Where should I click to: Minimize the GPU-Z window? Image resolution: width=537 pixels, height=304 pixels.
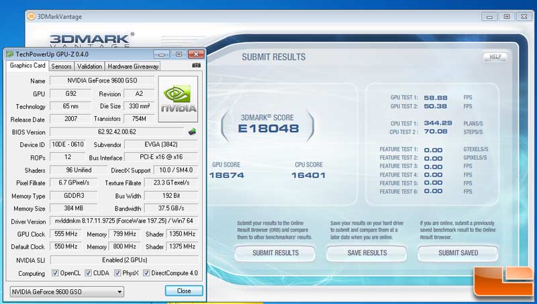[x=162, y=54]
